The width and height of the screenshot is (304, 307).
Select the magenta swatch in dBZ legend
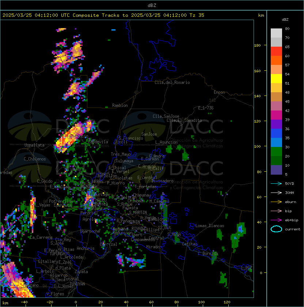[x=276, y=115]
